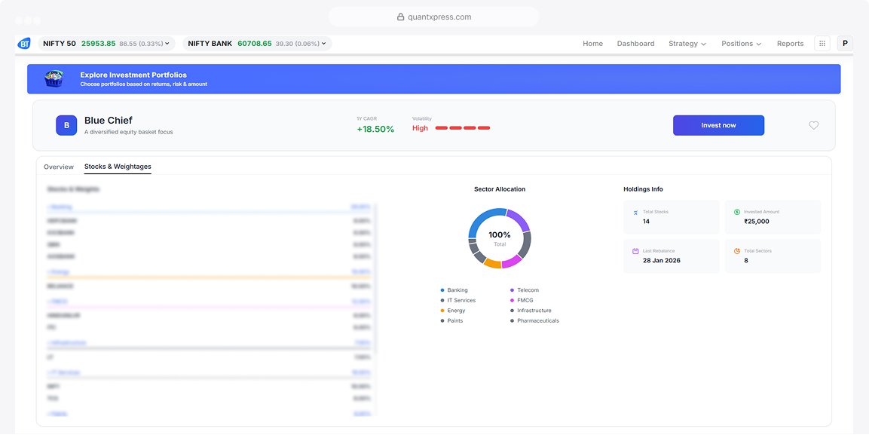Click the Invest now button
Viewport: 869px width, 435px height.
pyautogui.click(x=718, y=125)
